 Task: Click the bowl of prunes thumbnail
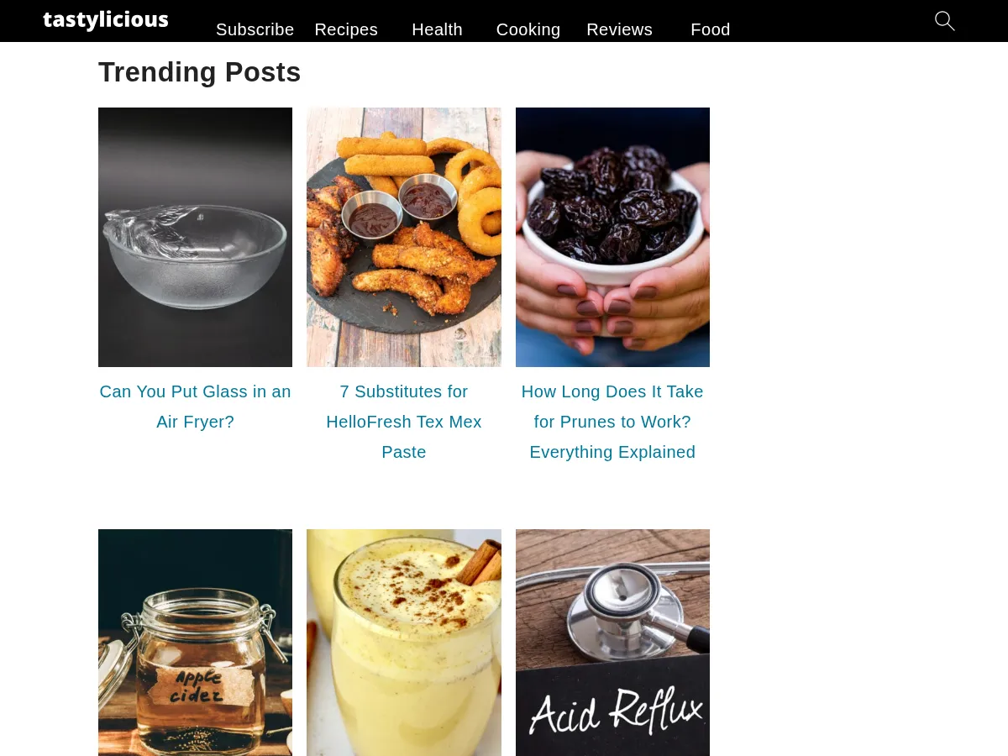[x=612, y=237]
